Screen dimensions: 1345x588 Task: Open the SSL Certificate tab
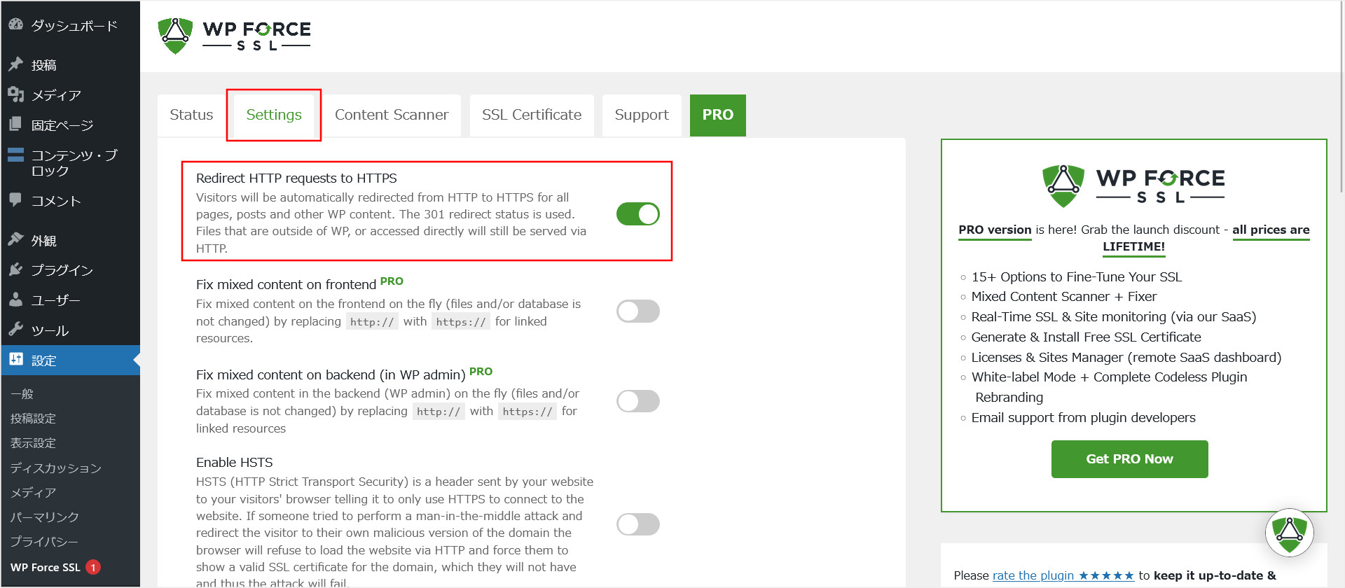531,115
